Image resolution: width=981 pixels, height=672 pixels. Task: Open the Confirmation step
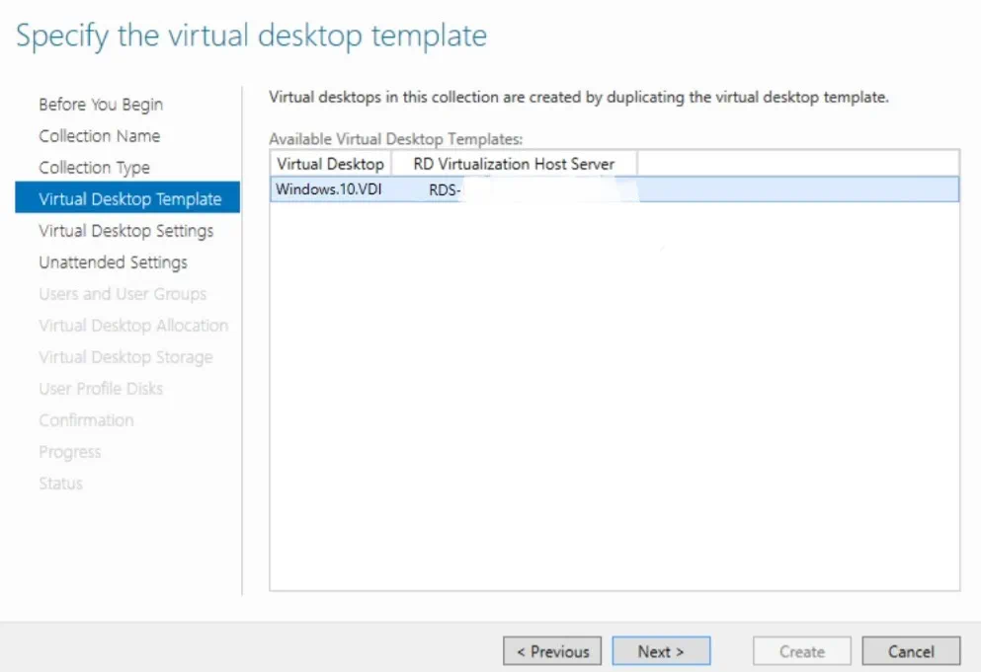click(x=86, y=419)
